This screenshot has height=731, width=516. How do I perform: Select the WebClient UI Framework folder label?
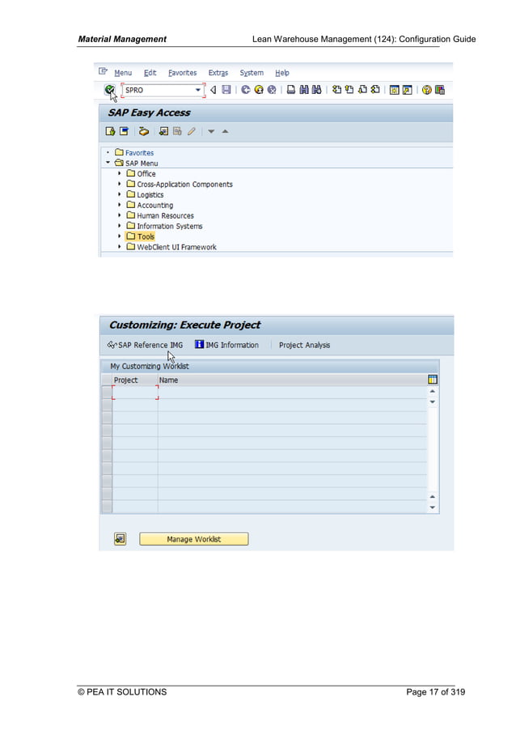[x=176, y=247]
